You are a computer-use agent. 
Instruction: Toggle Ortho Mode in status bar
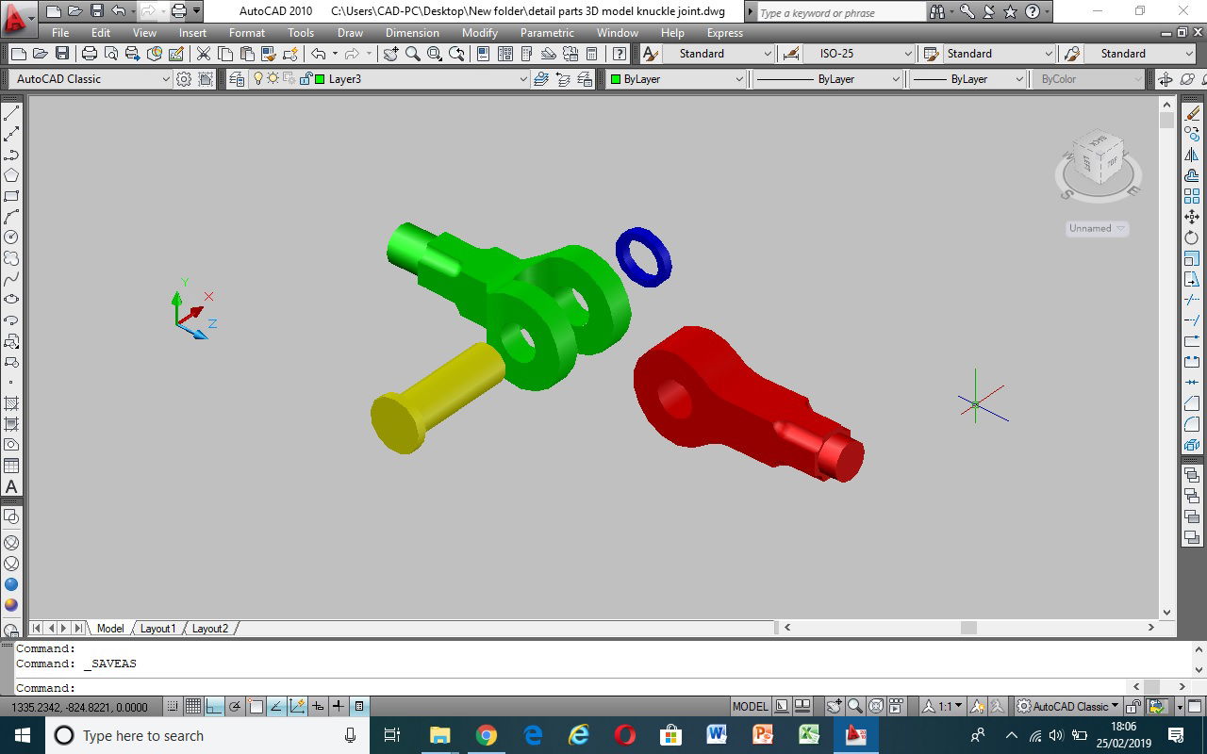click(214, 706)
